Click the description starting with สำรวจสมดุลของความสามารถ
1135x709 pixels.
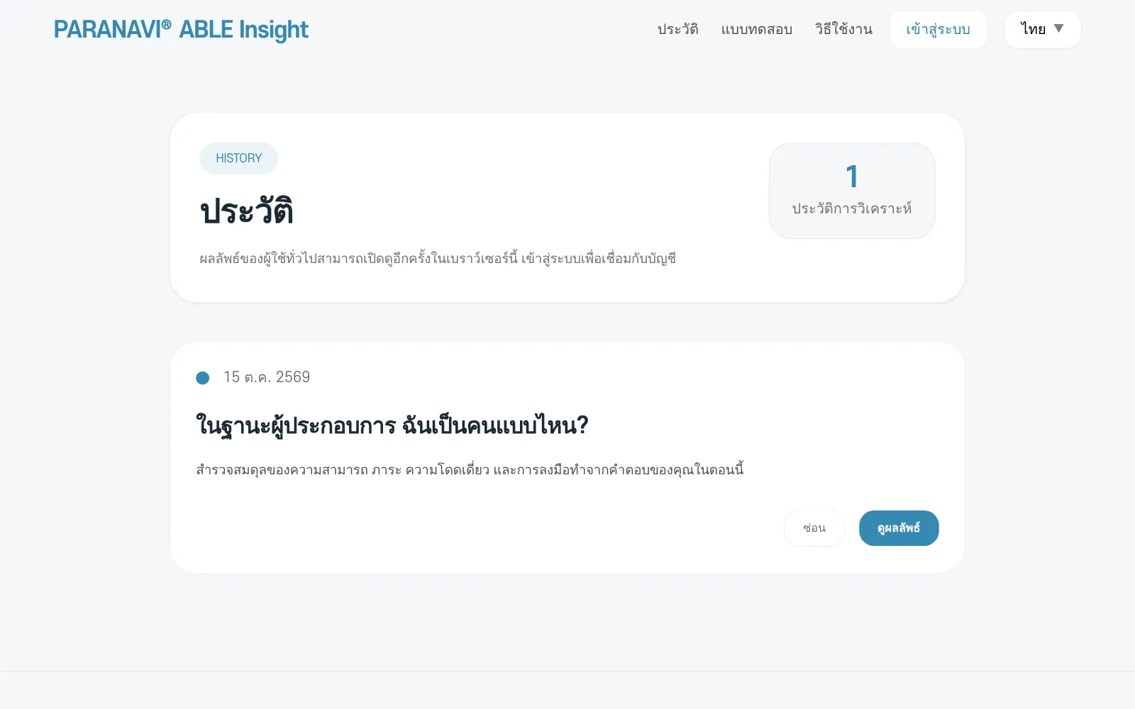coord(470,469)
